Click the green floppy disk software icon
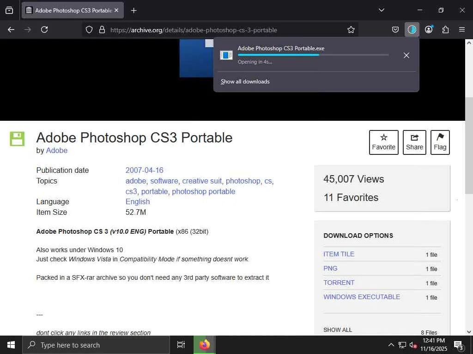The height and width of the screenshot is (354, 473). point(17,139)
